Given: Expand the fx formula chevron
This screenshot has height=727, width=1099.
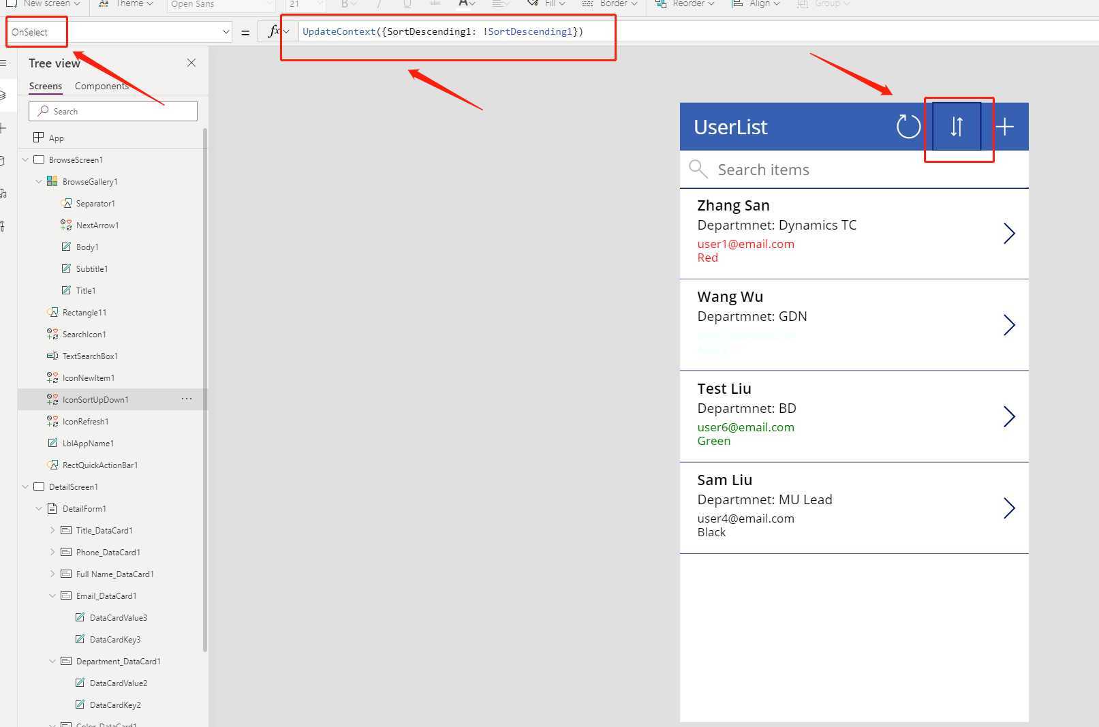Looking at the screenshot, I should [x=286, y=31].
